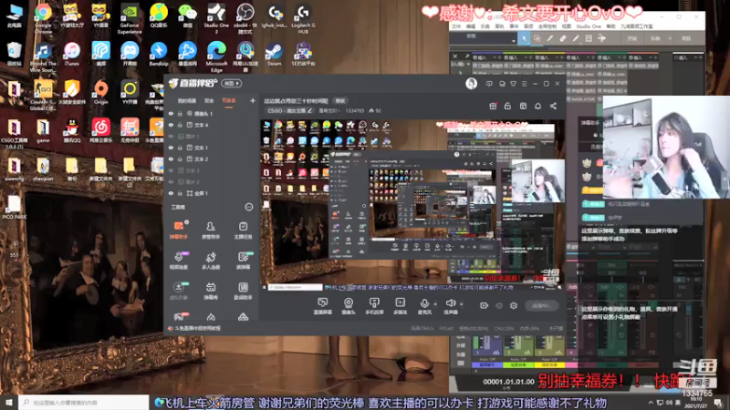Select 全屏 1 layer row

212,193
